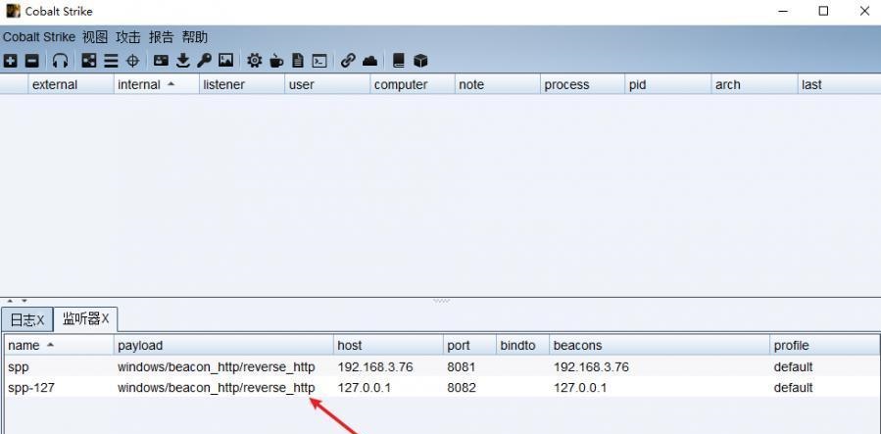This screenshot has height=434, width=881.
Task: Open credentials view (ID card icon)
Action: (x=162, y=61)
